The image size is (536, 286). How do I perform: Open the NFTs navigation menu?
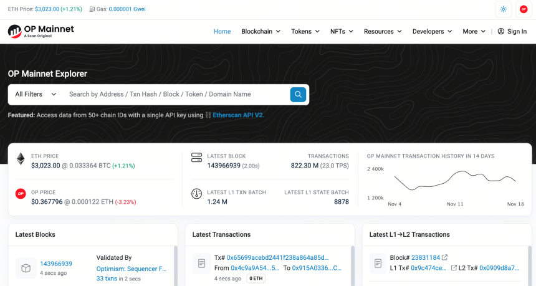[x=342, y=31]
